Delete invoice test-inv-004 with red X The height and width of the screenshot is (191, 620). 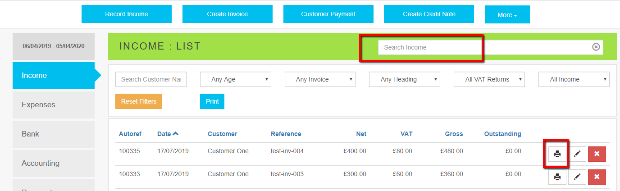point(597,154)
